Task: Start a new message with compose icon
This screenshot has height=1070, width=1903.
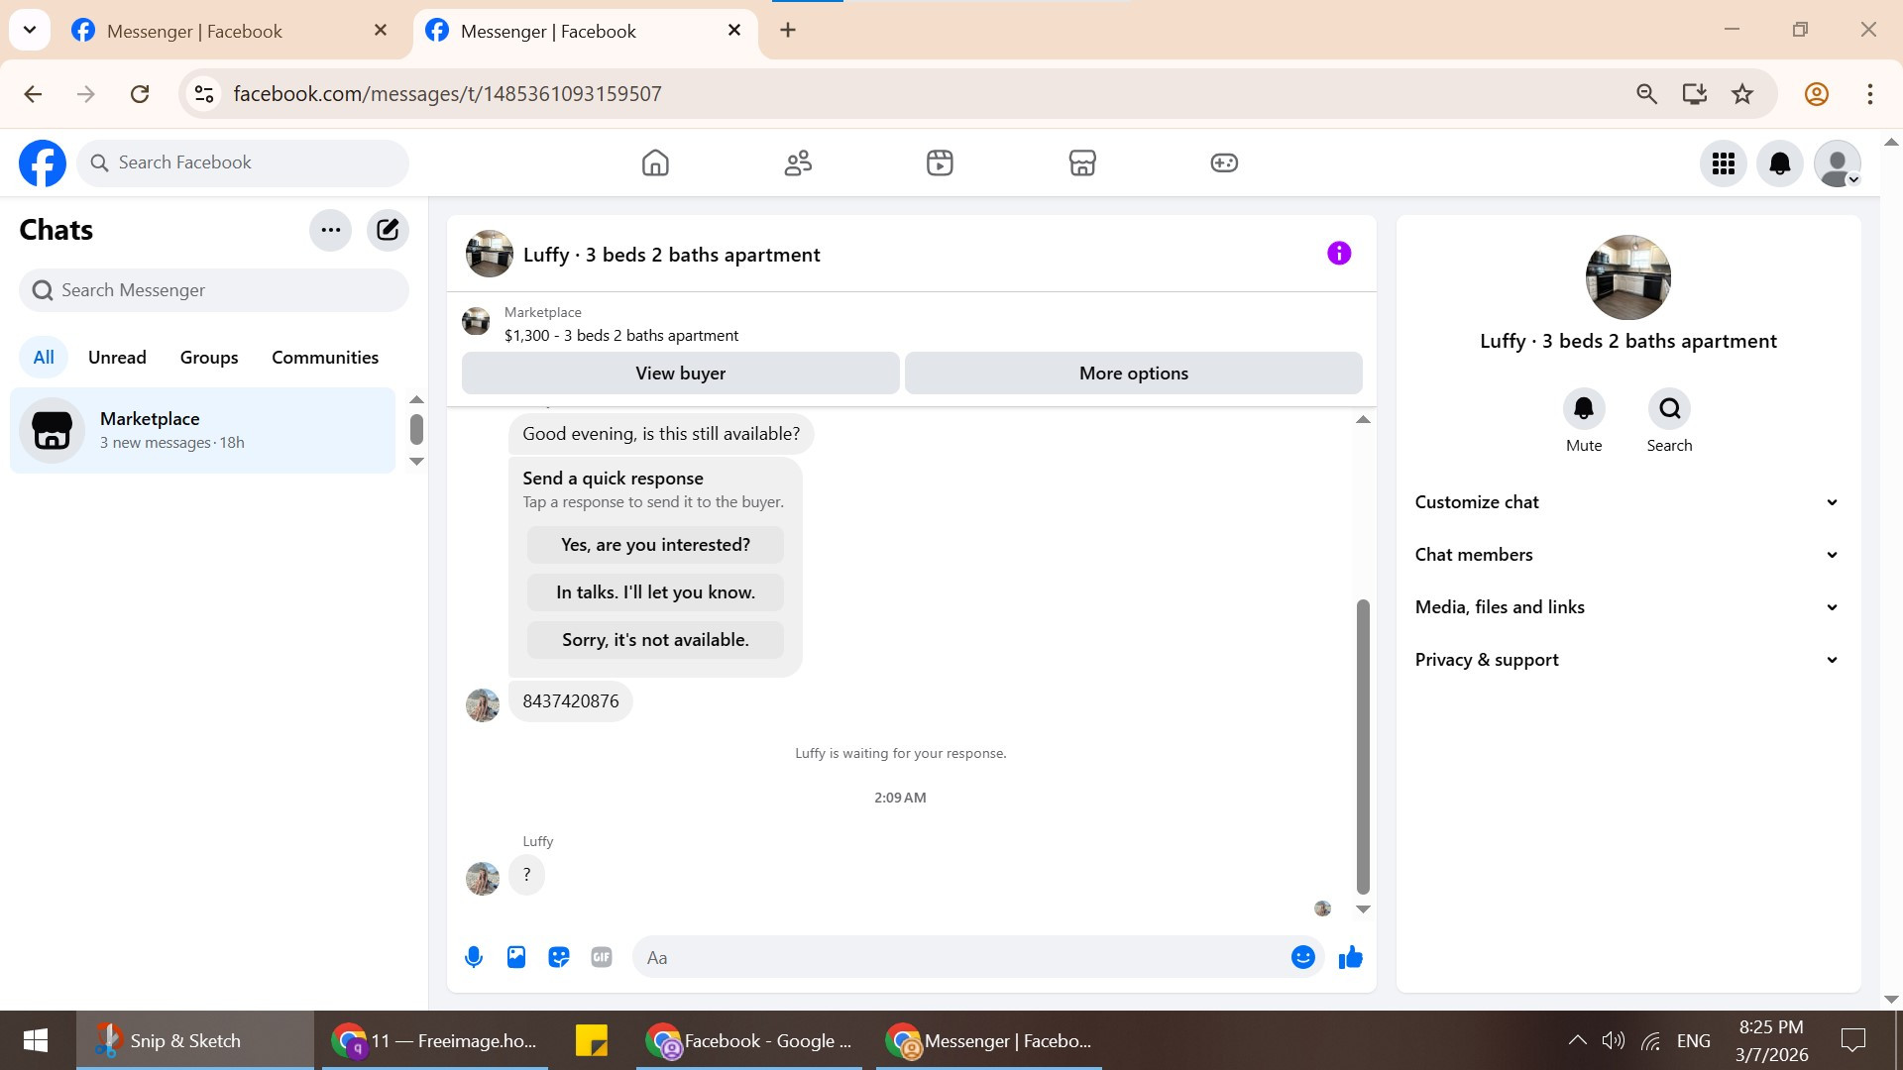Action: 388,230
